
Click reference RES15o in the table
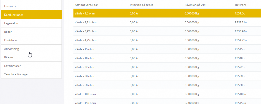coord(240,49)
